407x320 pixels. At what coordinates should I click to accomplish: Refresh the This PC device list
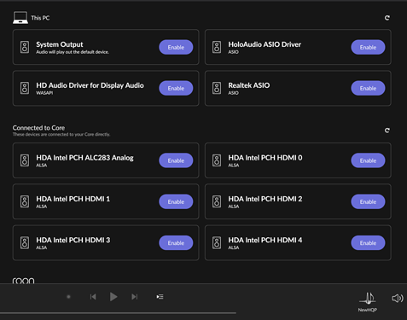387,18
